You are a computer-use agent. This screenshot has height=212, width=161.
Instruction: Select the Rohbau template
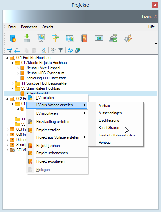(x=116, y=143)
